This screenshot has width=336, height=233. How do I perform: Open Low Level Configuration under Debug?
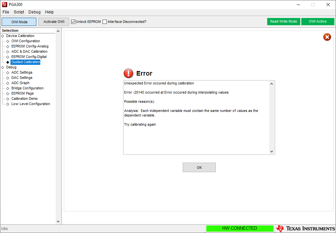point(31,104)
